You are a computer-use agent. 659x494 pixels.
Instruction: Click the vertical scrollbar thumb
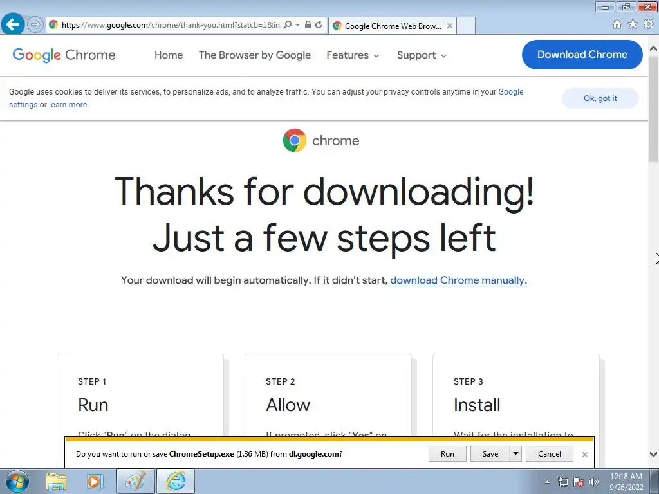pyautogui.click(x=654, y=108)
